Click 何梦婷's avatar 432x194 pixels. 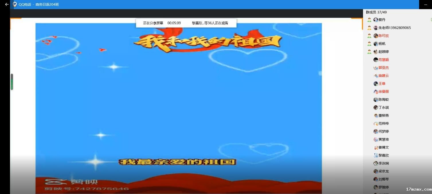click(x=376, y=132)
